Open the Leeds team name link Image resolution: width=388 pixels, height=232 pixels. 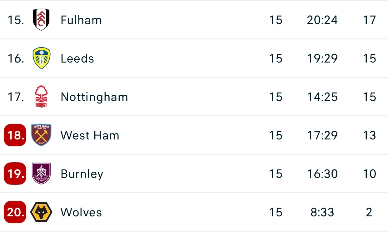click(77, 58)
